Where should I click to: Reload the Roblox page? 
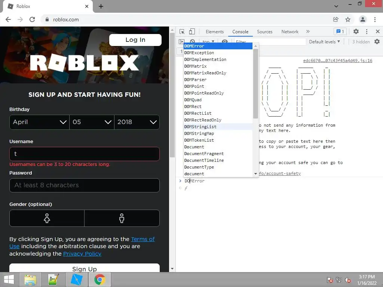point(32,19)
